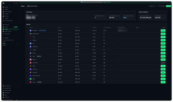This screenshot has width=173, height=102.
Task: Click the Help icon in sidebar
Action: (3, 95)
